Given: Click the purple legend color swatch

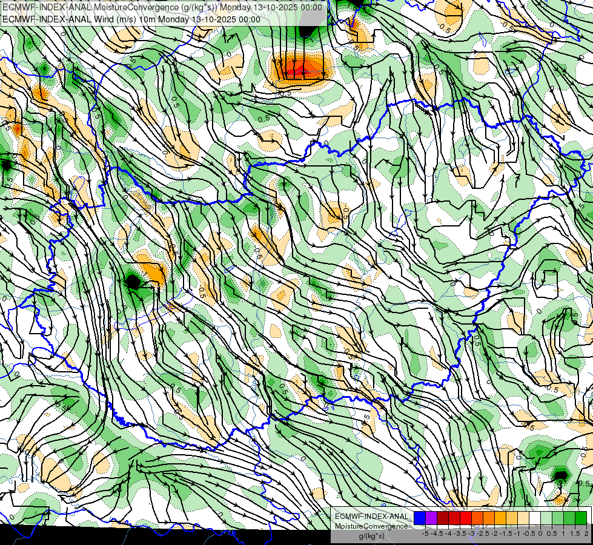Looking at the screenshot, I should click(x=431, y=518).
